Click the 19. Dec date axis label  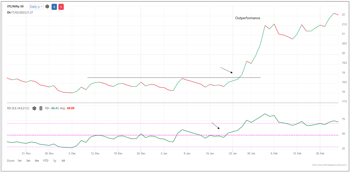[x=118, y=153]
